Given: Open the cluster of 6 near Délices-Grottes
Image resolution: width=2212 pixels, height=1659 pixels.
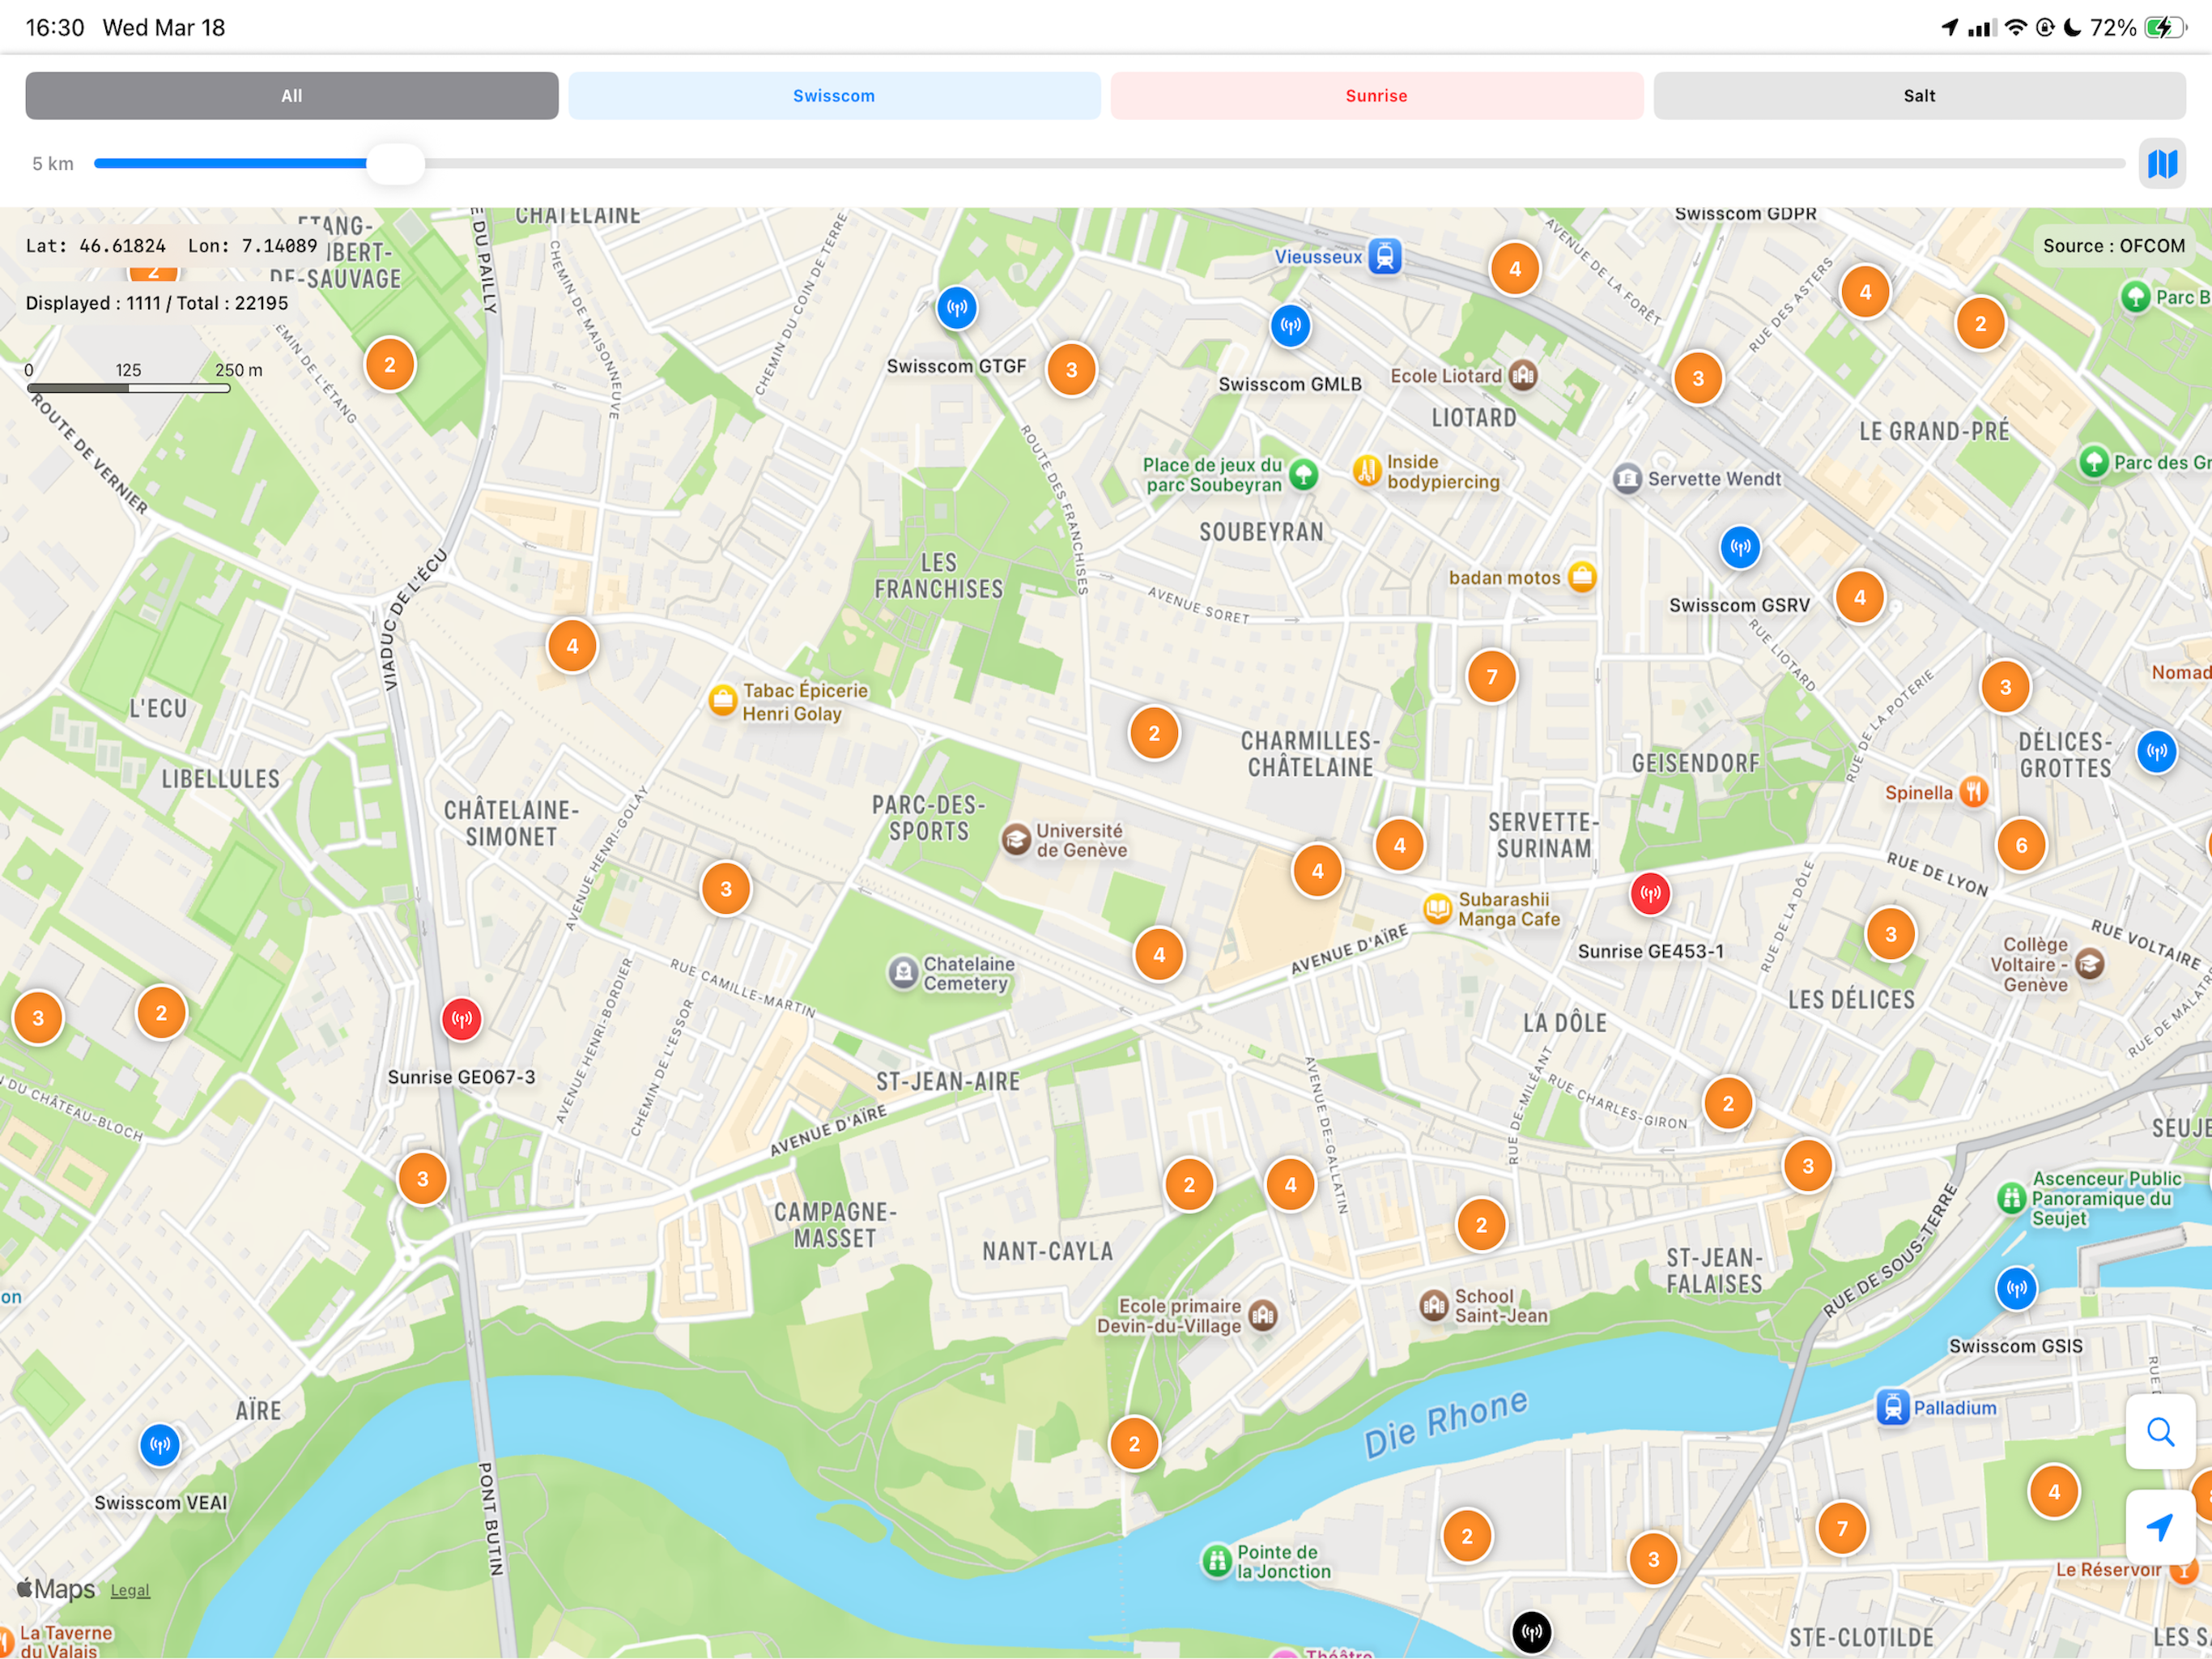Looking at the screenshot, I should click(x=2020, y=846).
